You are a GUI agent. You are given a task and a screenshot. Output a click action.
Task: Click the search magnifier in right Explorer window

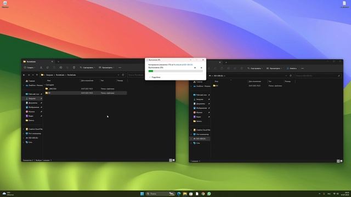339,76
